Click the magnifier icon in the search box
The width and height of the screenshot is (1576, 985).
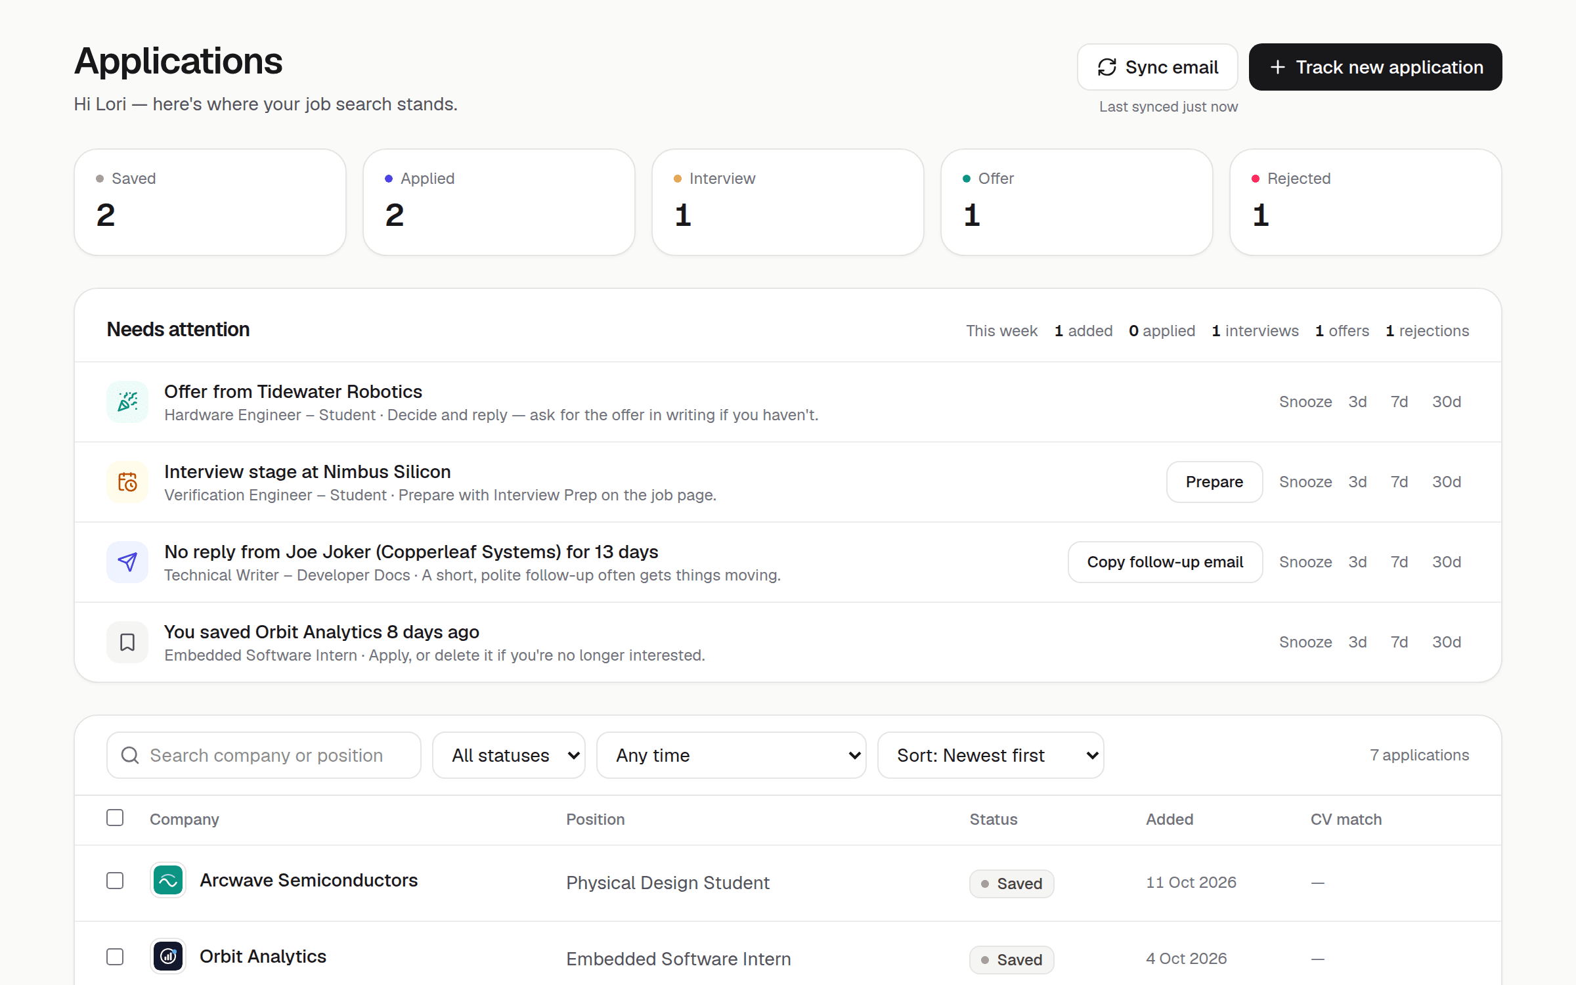point(130,755)
